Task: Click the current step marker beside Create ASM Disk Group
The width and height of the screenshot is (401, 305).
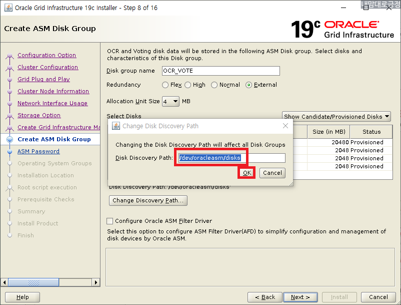Action: 9,139
